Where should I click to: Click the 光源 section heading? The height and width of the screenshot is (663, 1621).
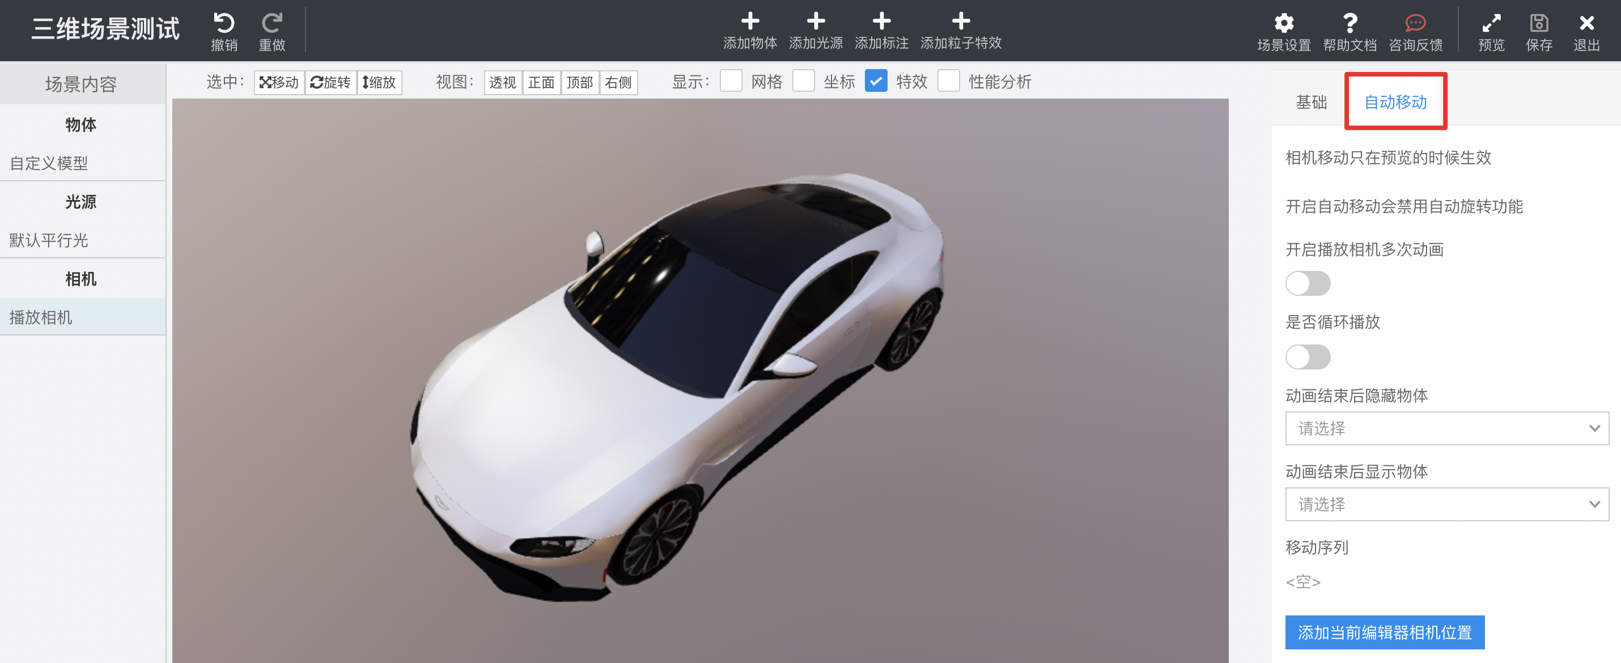[81, 202]
